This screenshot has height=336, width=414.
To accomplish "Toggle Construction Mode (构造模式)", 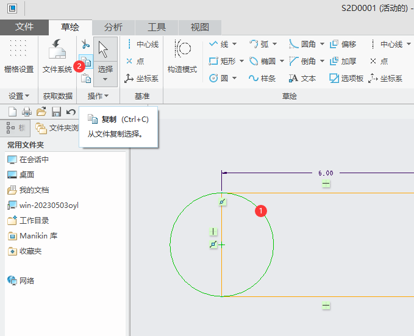I will (x=182, y=56).
